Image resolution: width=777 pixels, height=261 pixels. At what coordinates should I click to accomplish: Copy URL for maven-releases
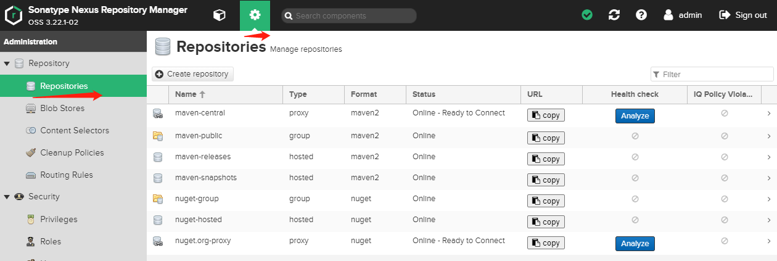[546, 159]
